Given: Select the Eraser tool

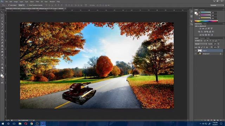Looking at the screenshot, I should point(2,43).
